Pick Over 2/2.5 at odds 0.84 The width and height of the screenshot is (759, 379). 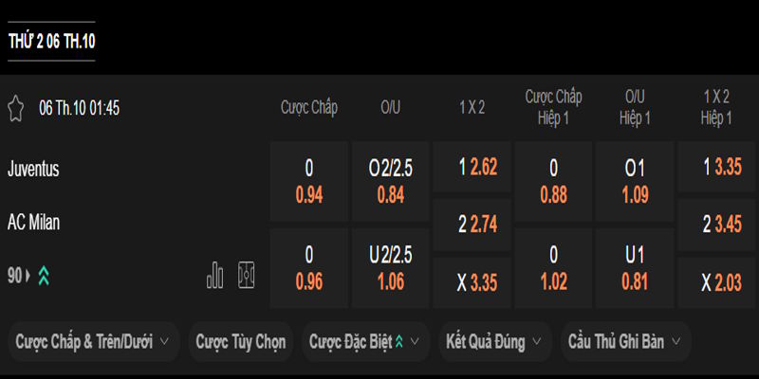pyautogui.click(x=391, y=182)
